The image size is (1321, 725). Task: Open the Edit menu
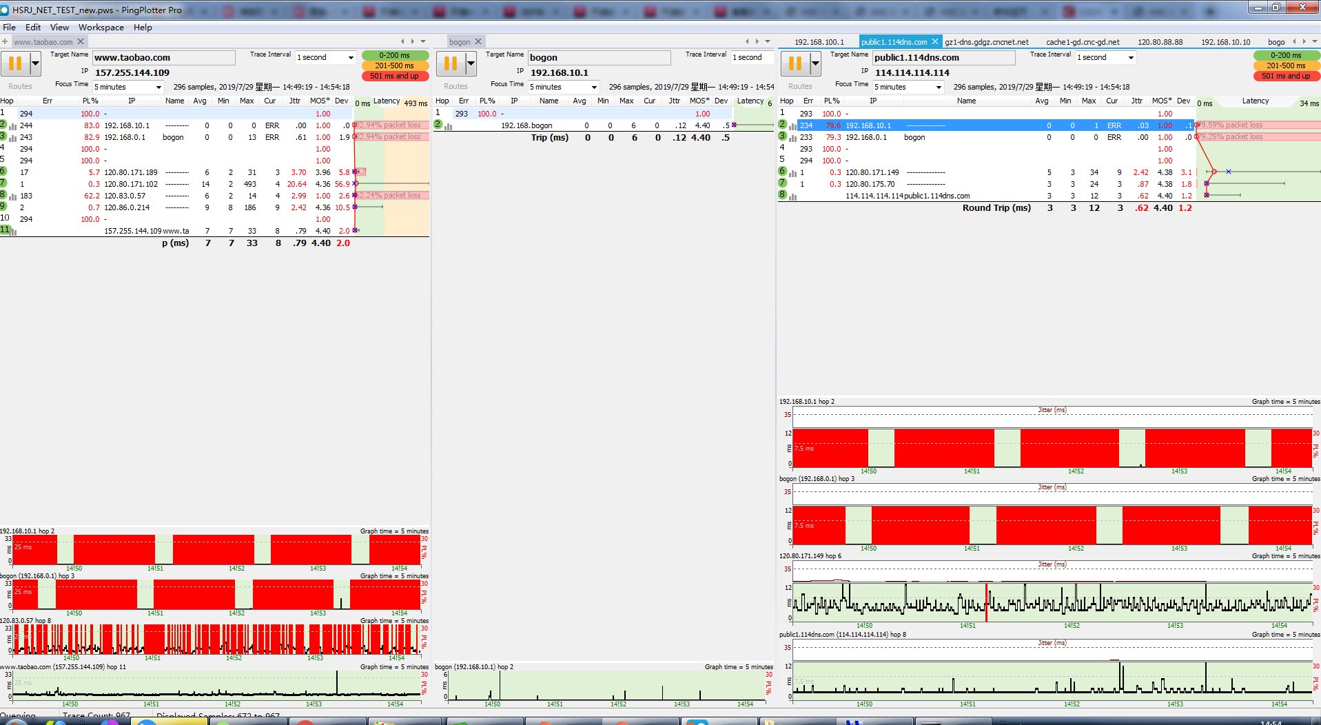tap(33, 28)
